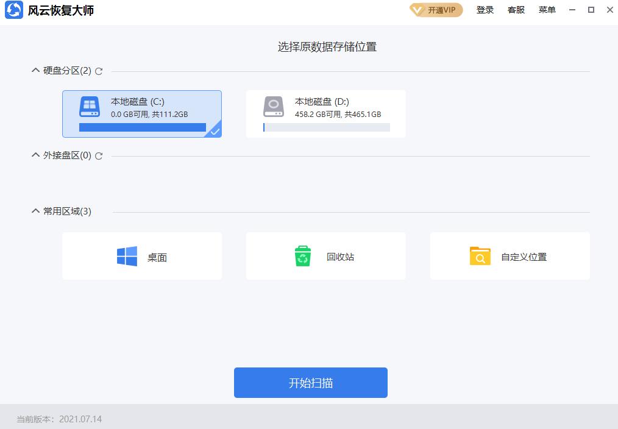618x429 pixels.
Task: Deselect the highlighted C: drive card
Action: [x=141, y=113]
